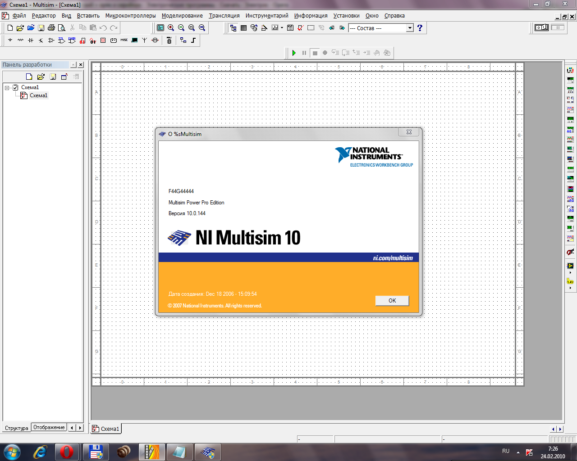Open the Моделирование menu
This screenshot has width=577, height=461.
[x=182, y=16]
